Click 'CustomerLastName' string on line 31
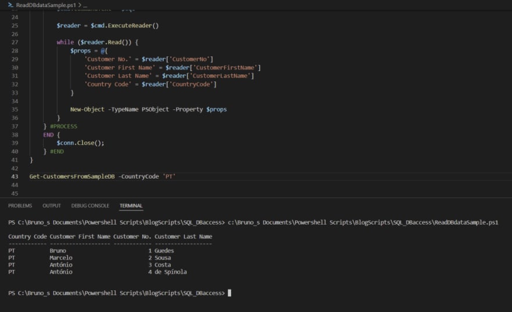The height and width of the screenshot is (312, 512). point(220,76)
